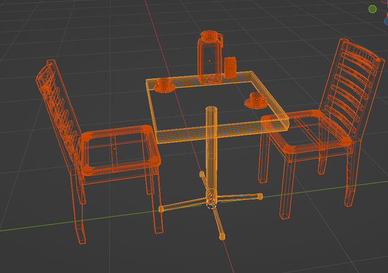Select the small carton box beside the pitcher
Screen dimensions: 388x273
coord(230,68)
